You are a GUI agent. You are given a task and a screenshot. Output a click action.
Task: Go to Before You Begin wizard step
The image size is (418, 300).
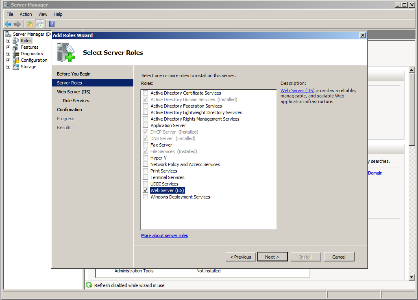[x=74, y=74]
